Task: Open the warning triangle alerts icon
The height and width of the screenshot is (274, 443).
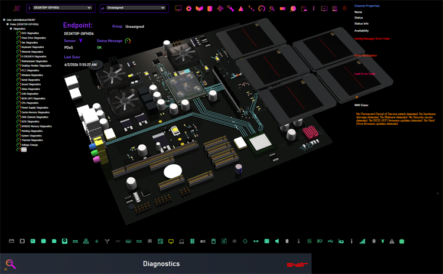Action: [x=241, y=9]
